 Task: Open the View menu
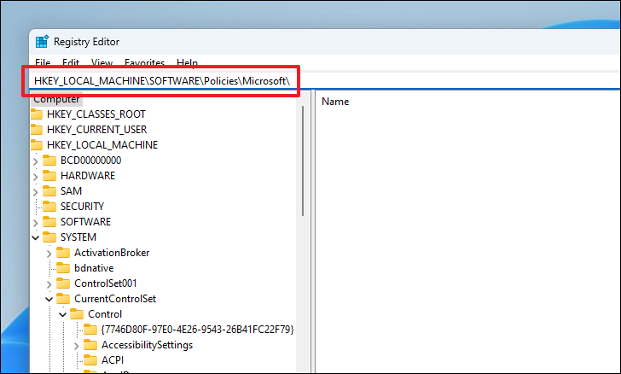102,62
